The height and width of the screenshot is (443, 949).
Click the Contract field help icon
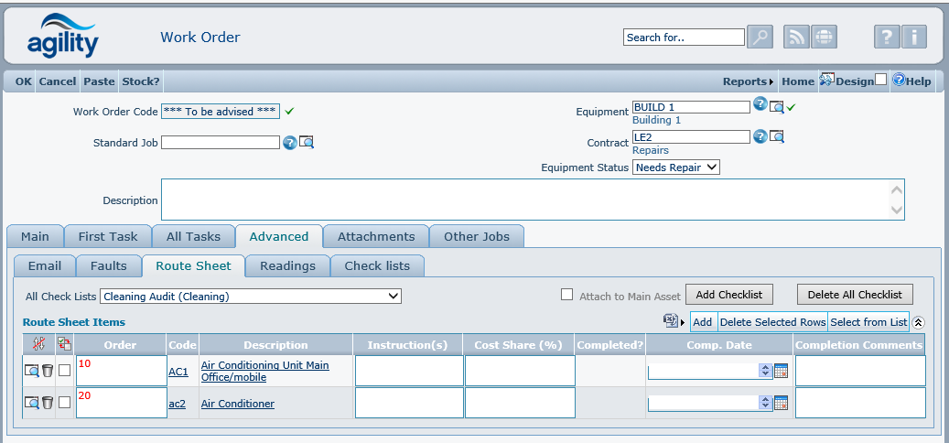coord(760,136)
